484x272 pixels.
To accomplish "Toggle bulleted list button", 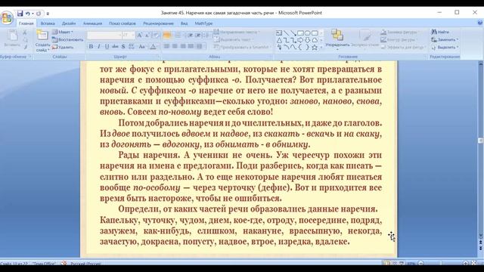I will [x=167, y=36].
